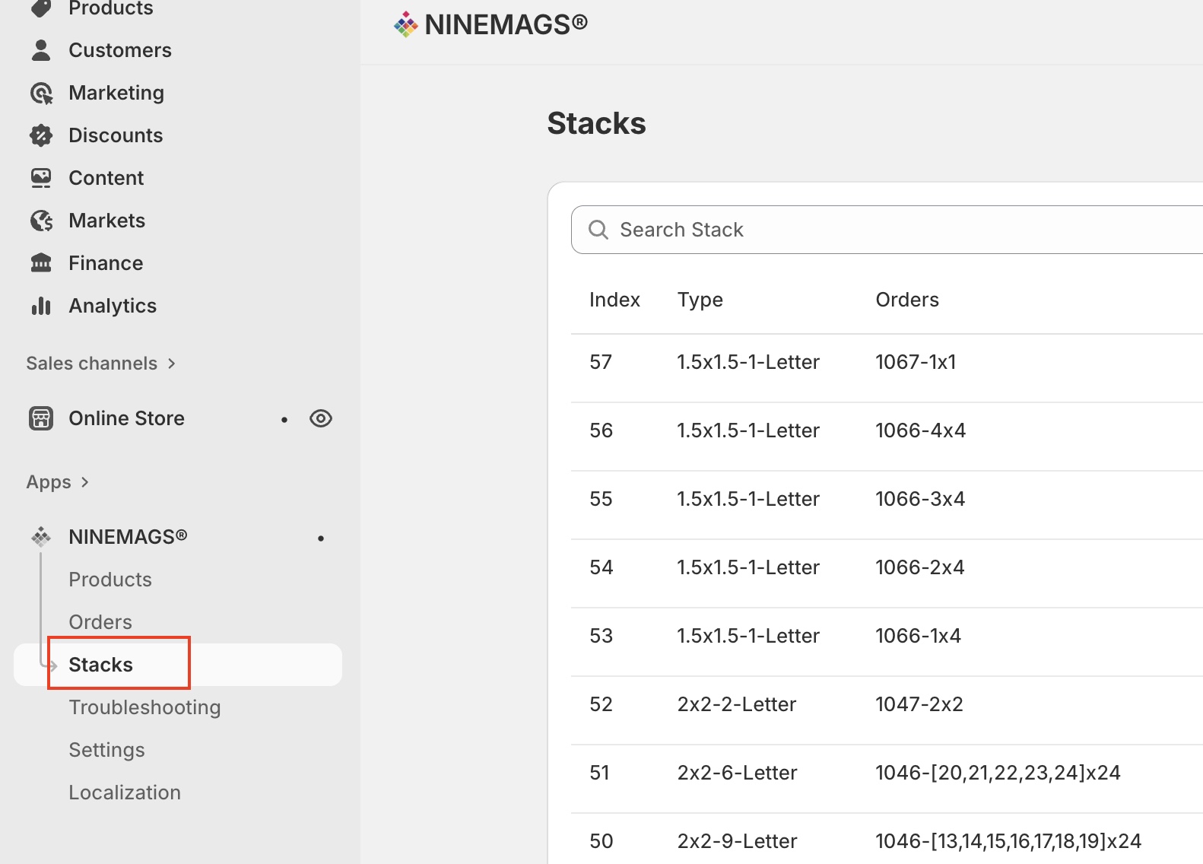Open the NINEMAGS® app in sidebar

(128, 537)
